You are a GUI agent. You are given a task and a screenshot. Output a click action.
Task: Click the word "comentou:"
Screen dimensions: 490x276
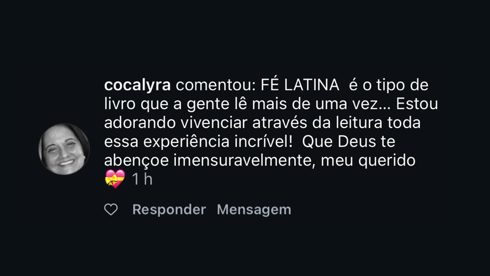click(x=216, y=85)
